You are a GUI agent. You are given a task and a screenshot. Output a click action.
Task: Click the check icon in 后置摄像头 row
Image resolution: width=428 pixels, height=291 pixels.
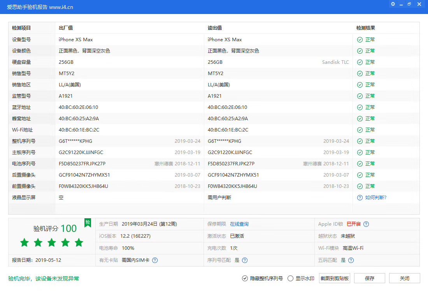click(360, 175)
